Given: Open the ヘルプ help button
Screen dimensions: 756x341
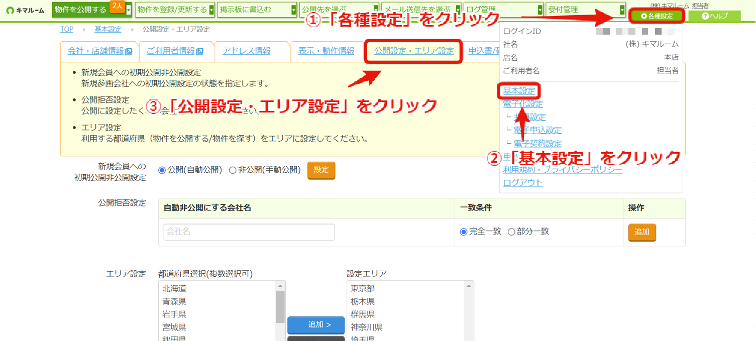Looking at the screenshot, I should pyautogui.click(x=714, y=16).
